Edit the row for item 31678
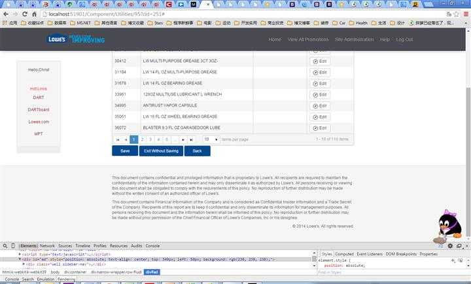Screen dimensions: 471x284 pyautogui.click(x=320, y=84)
